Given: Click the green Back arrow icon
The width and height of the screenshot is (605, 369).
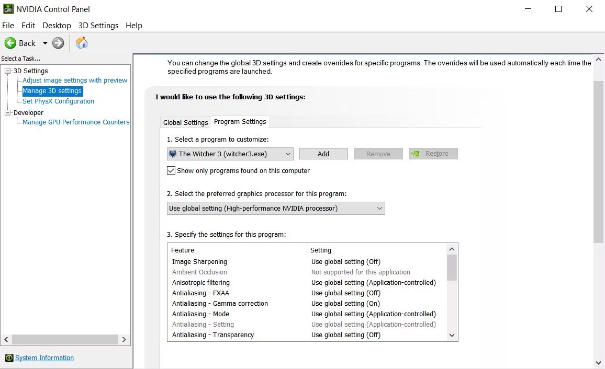Looking at the screenshot, I should (10, 43).
